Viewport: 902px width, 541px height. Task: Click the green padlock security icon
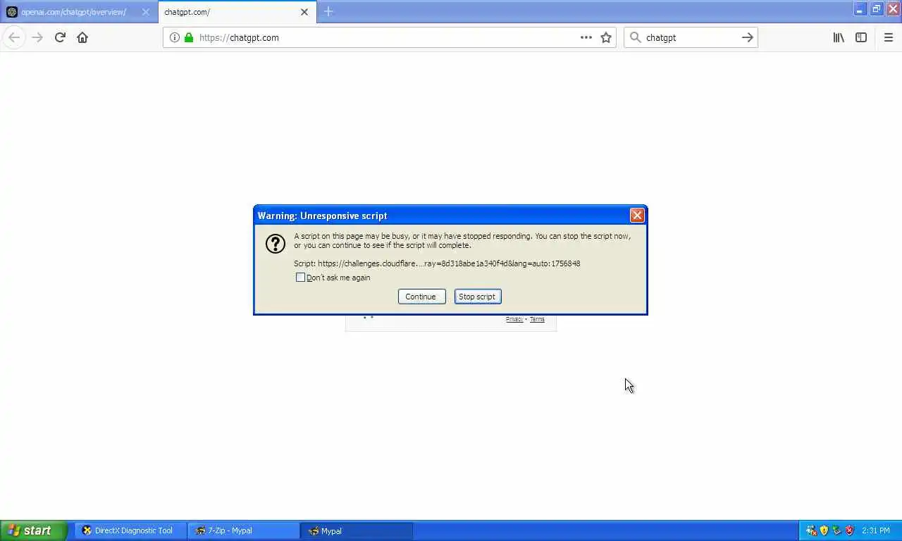(189, 37)
